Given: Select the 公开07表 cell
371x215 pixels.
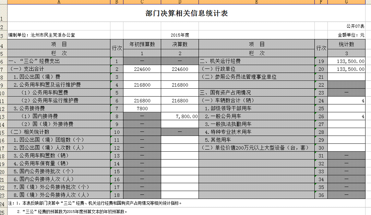Looking at the screenshot, I should (x=355, y=26).
